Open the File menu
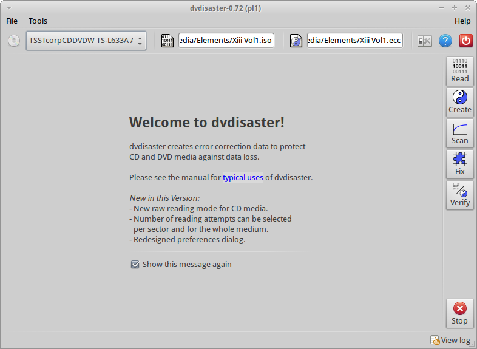The image size is (477, 349). tap(12, 21)
